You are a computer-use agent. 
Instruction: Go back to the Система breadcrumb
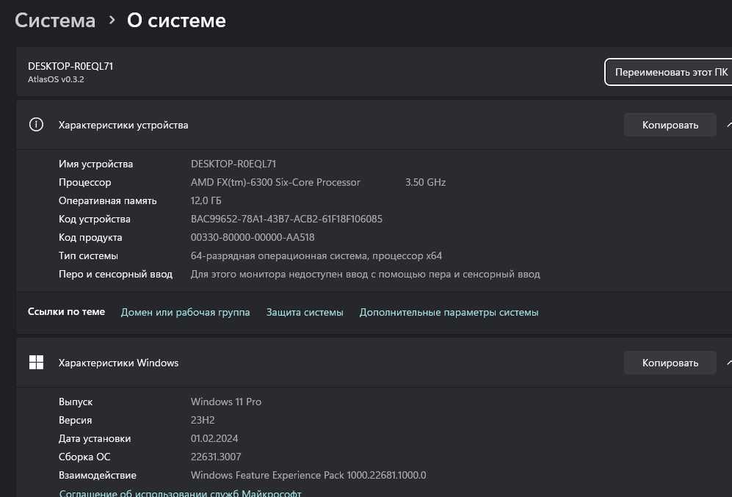point(55,21)
